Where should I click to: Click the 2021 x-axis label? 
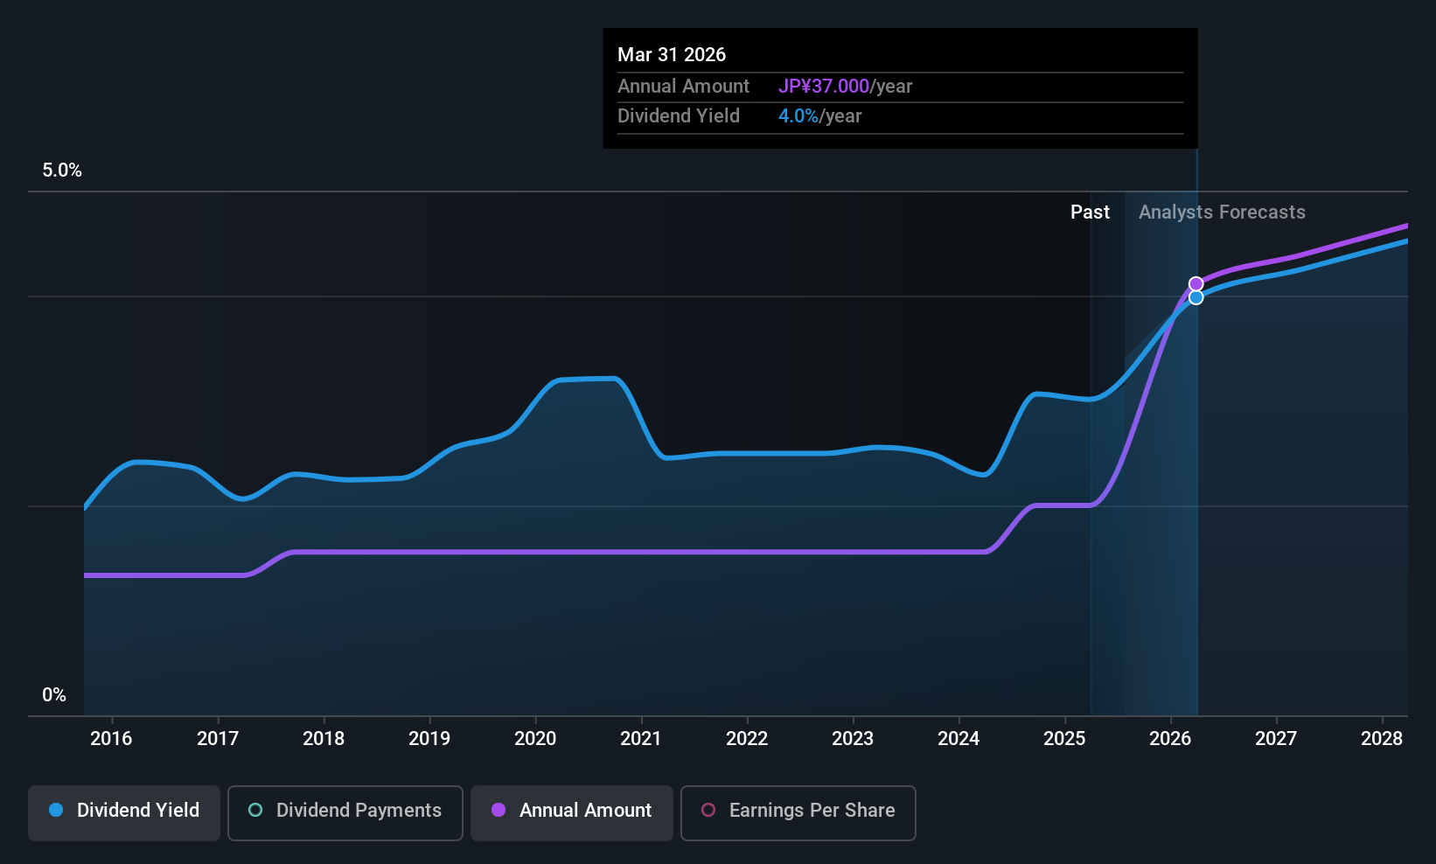pyautogui.click(x=641, y=739)
